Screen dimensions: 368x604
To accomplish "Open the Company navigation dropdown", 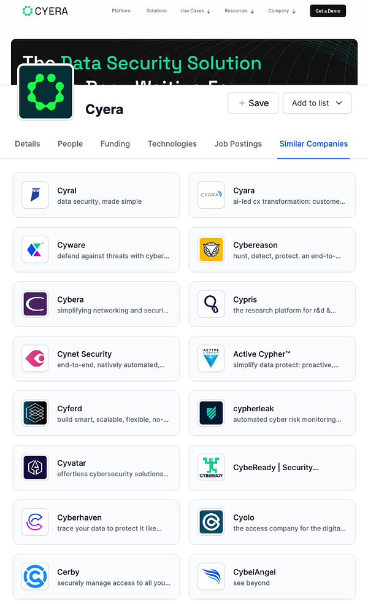I will [282, 11].
